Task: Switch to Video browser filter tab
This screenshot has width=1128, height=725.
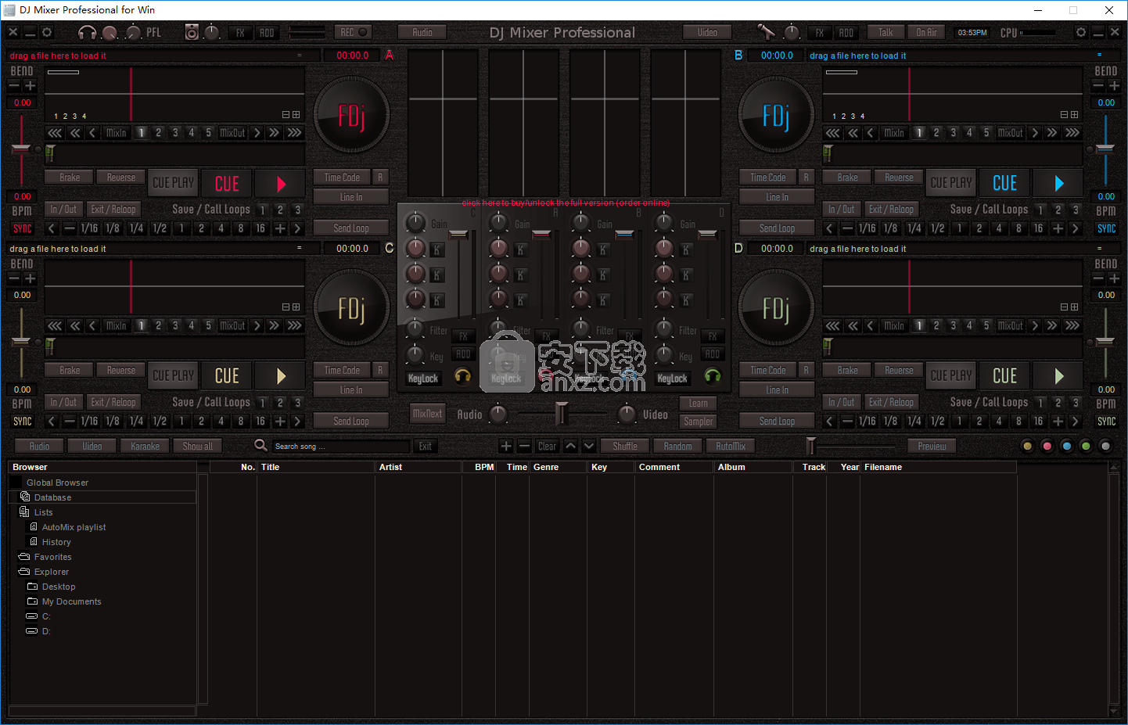Action: [92, 446]
